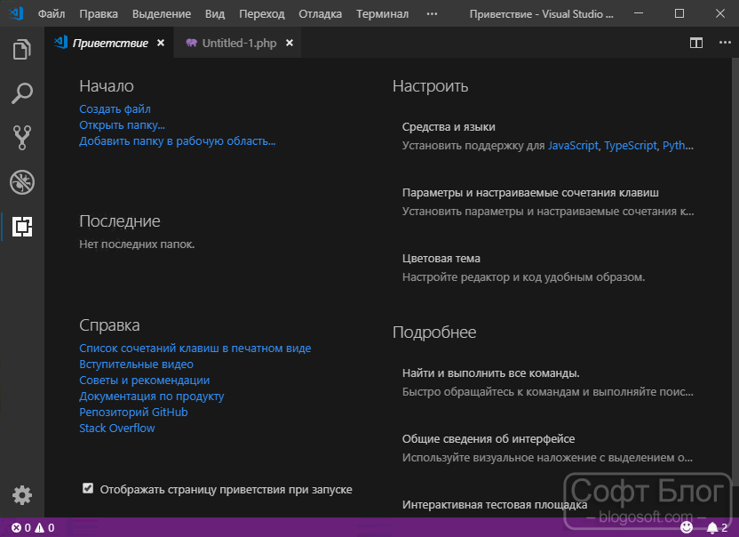Open the Терминал menu

[382, 13]
